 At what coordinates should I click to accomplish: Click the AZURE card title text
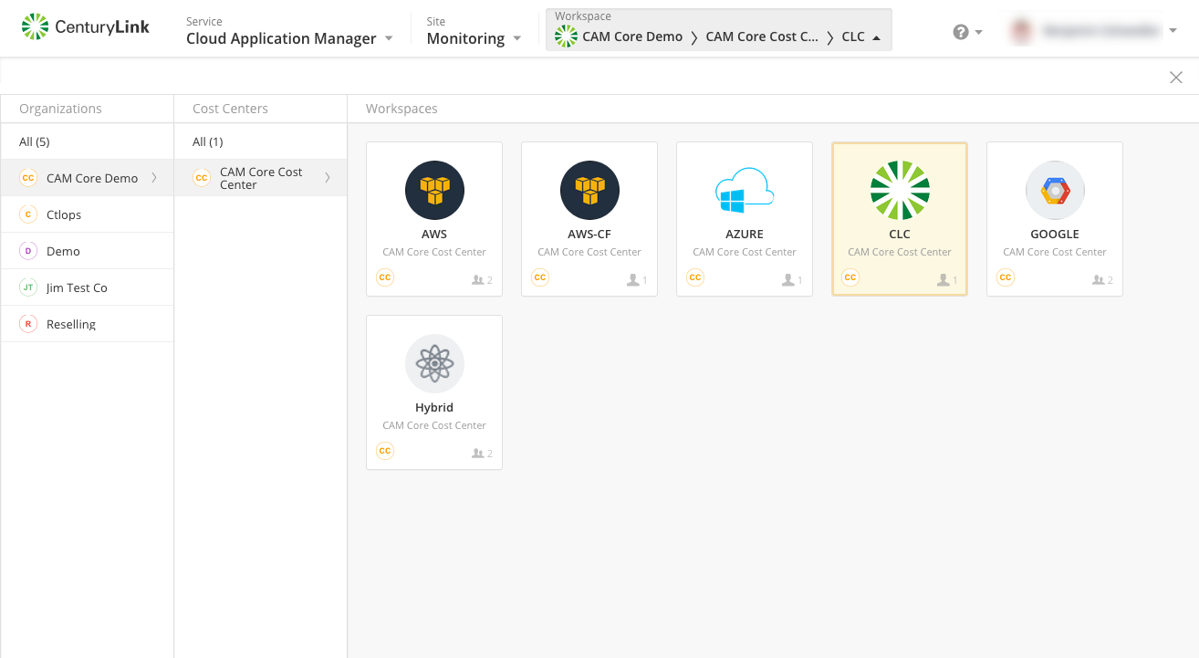(x=745, y=235)
